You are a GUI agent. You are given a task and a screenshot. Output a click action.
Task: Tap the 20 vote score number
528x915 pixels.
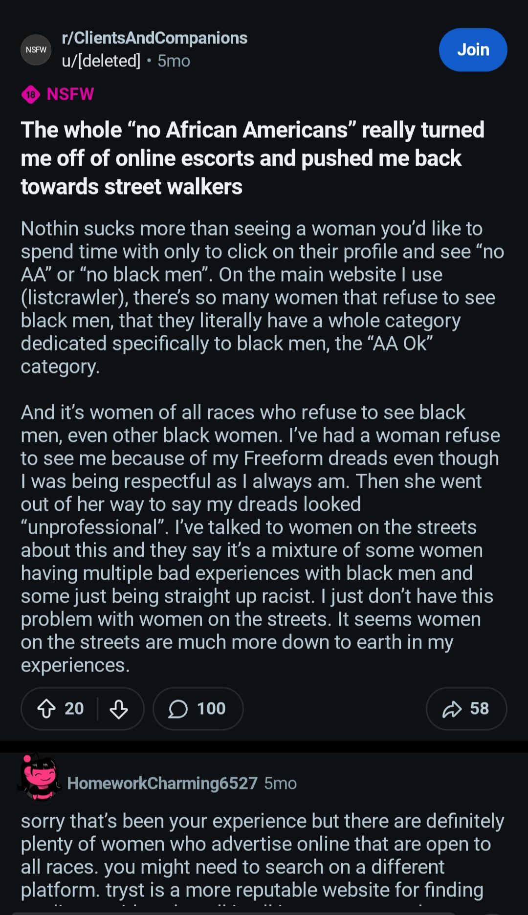tap(74, 709)
